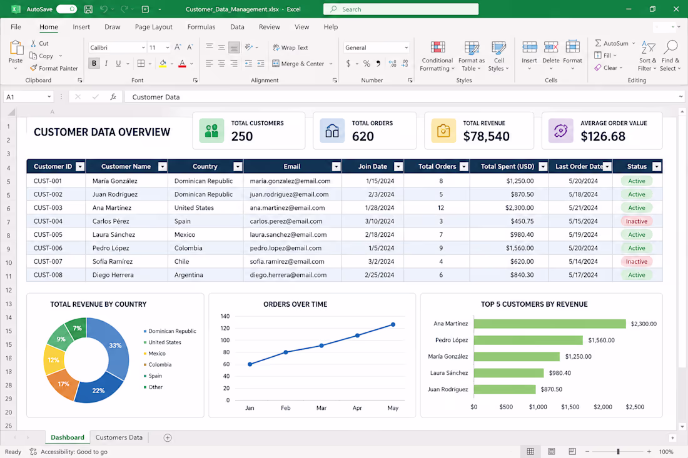Cut the selection with the scissors icon
The image size is (688, 458).
click(x=33, y=43)
